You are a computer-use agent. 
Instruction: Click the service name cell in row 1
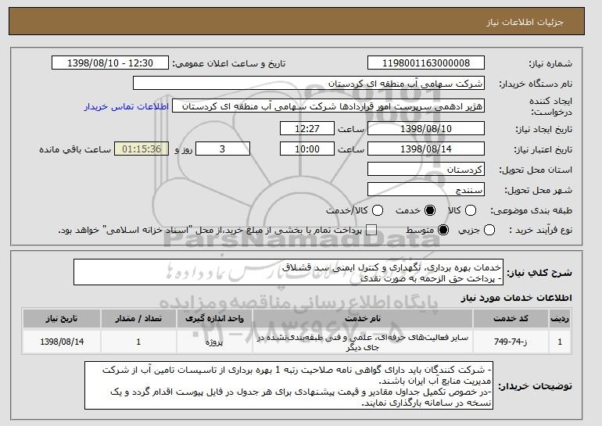363,342
